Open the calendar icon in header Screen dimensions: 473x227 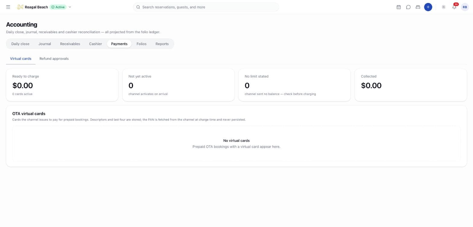(398, 7)
